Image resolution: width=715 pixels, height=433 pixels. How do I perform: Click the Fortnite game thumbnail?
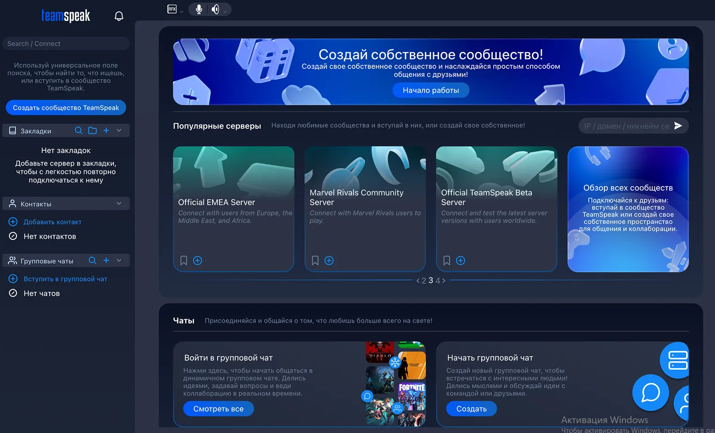click(412, 397)
